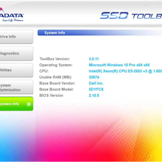The height and width of the screenshot is (162, 162).
Task: Select 'Microsoft Windows 10 Pro x64 x64' value
Action: point(119,65)
